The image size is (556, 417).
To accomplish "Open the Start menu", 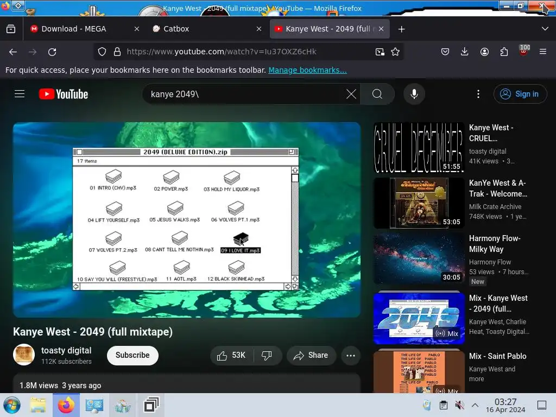I will point(12,405).
